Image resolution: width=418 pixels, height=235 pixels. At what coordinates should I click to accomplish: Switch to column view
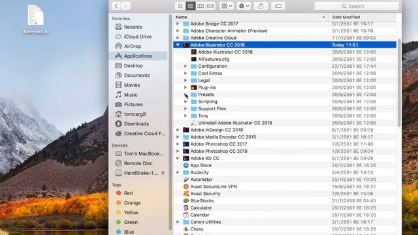201,6
